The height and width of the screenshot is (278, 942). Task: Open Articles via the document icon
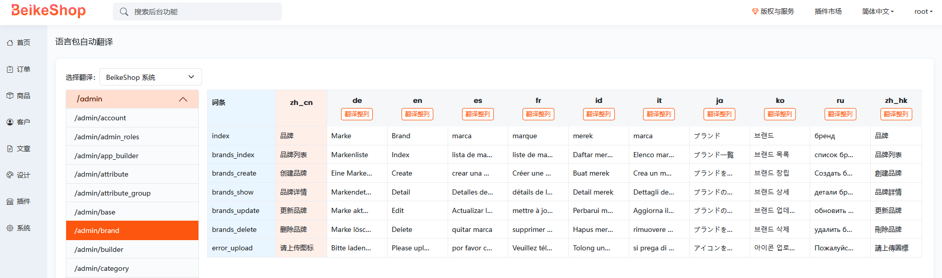click(10, 148)
